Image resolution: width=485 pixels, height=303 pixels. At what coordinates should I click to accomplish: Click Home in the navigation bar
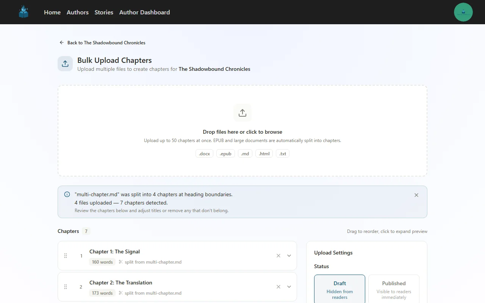click(52, 12)
